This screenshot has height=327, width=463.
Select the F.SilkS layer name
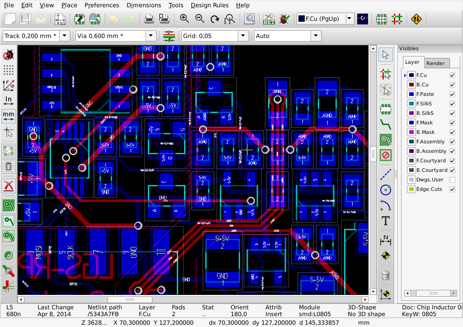(x=425, y=104)
